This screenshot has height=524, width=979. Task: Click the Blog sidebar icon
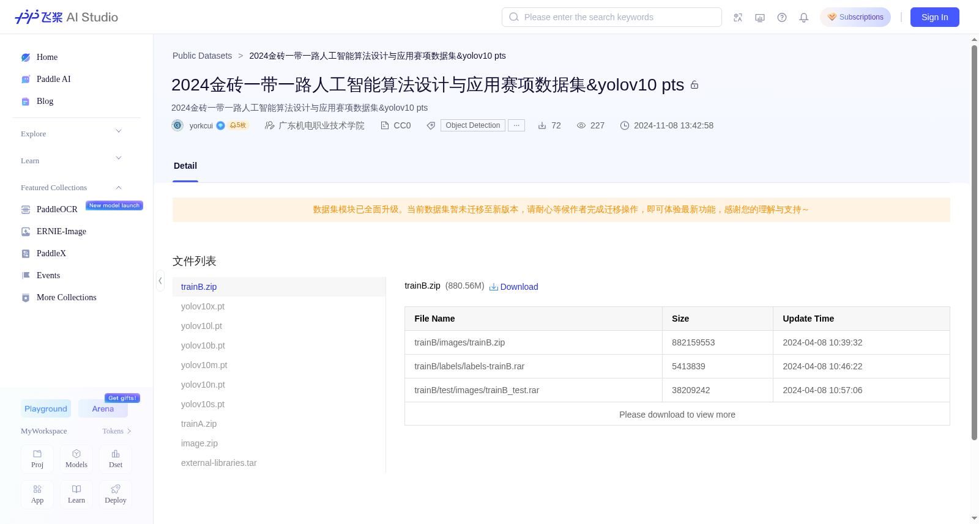click(x=26, y=101)
